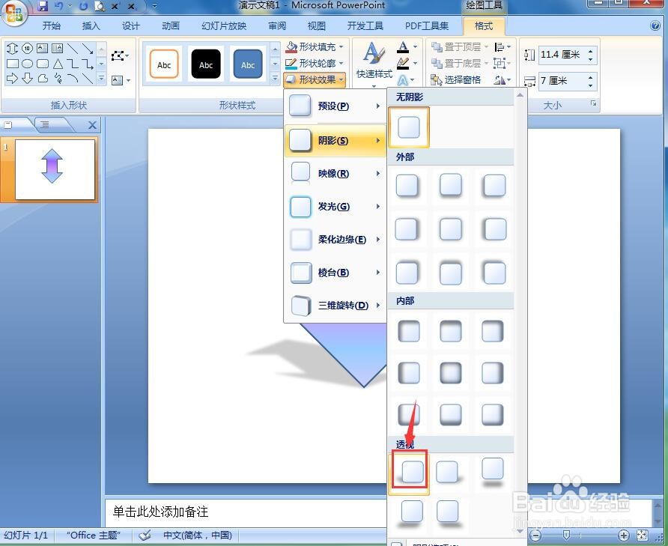668x546 pixels.
Task: Select center inner shadow preset
Action: [450, 373]
